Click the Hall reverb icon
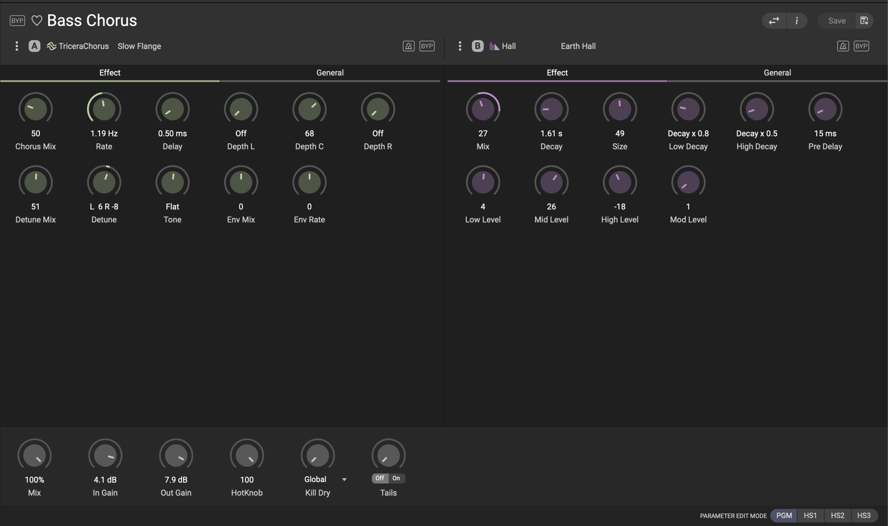888x526 pixels. (x=494, y=46)
